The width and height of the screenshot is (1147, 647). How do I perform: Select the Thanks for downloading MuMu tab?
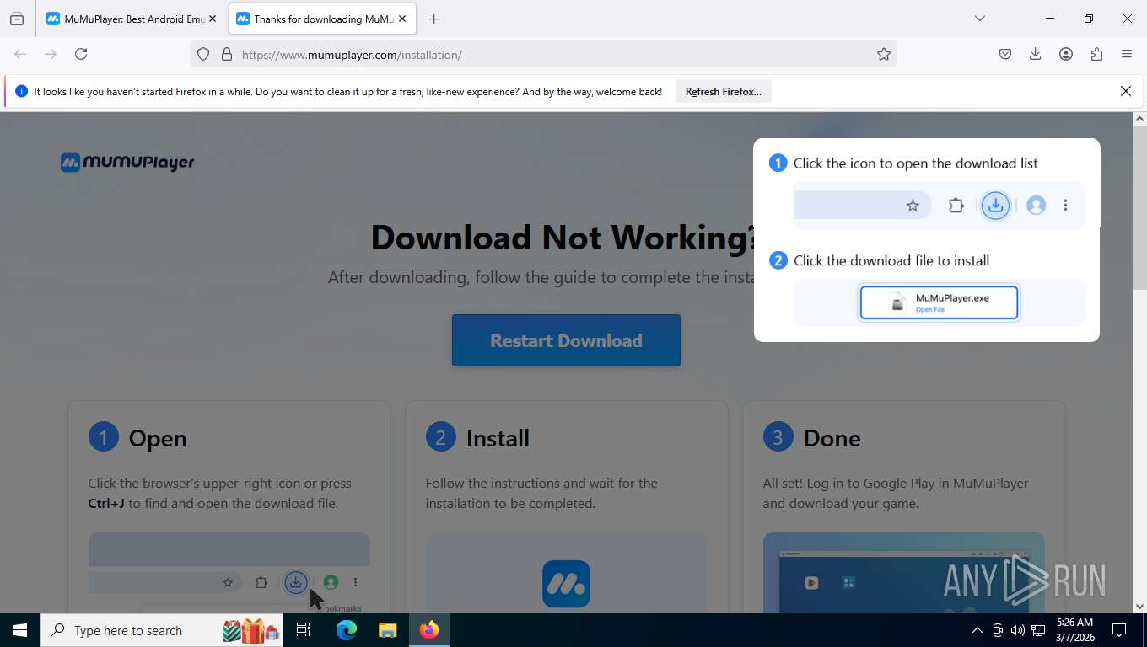[323, 19]
